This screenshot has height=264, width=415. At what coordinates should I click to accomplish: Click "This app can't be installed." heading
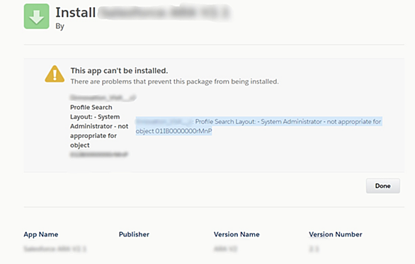point(119,71)
